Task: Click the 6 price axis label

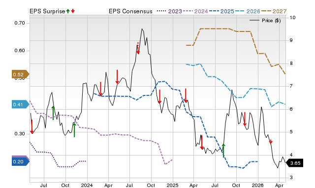Action: (291, 109)
